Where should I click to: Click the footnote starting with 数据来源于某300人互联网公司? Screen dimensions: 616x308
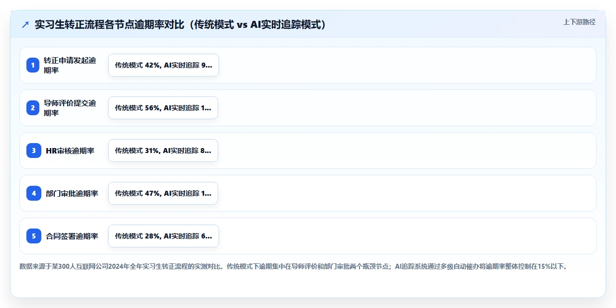pos(293,266)
